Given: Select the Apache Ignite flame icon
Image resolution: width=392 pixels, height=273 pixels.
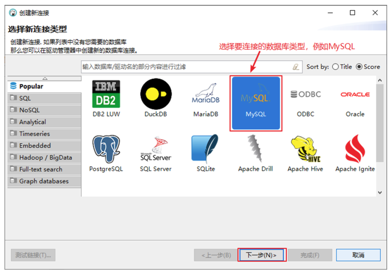Looking at the screenshot, I should click(x=355, y=149).
